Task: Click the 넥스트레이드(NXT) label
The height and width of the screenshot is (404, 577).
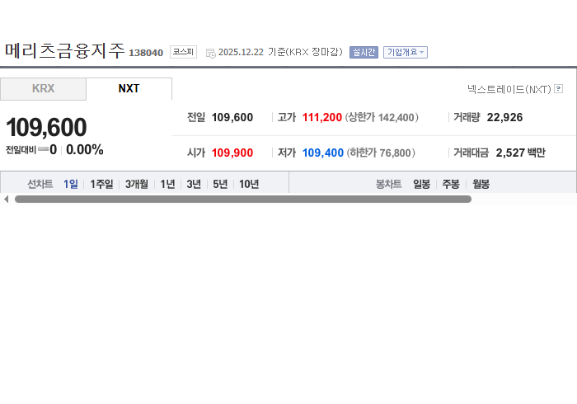Action: [509, 89]
